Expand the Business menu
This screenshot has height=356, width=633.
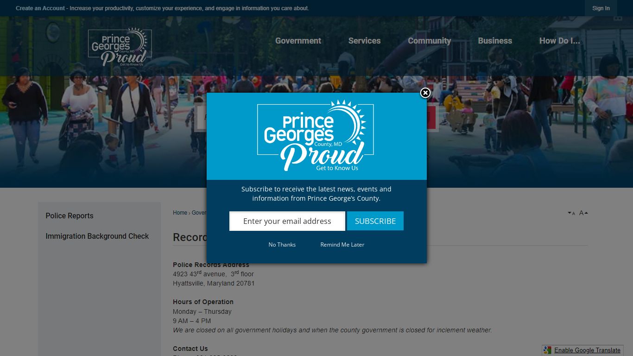(x=495, y=41)
